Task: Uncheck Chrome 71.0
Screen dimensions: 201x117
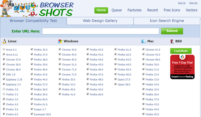Action: coord(60,69)
